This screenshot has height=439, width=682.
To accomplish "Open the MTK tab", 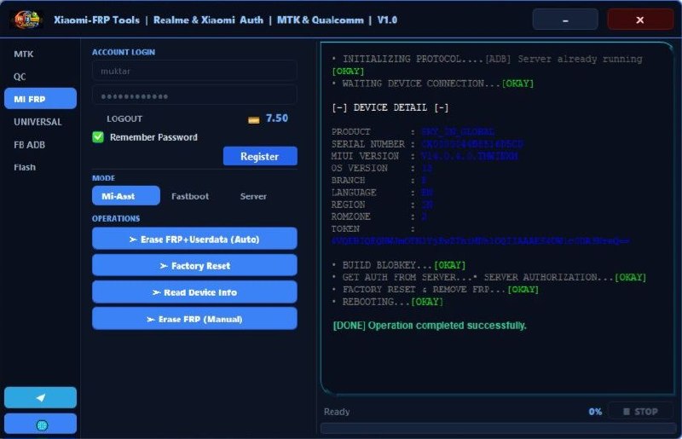I will point(24,54).
